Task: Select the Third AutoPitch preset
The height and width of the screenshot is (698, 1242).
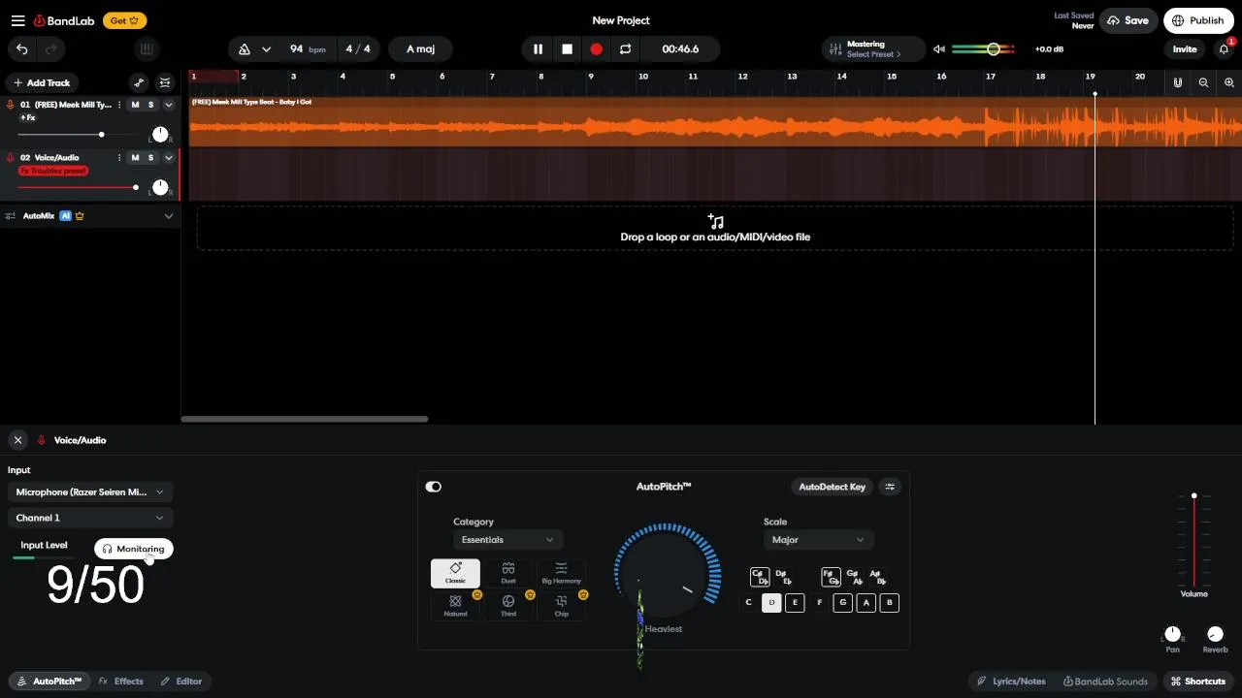Action: pos(508,606)
